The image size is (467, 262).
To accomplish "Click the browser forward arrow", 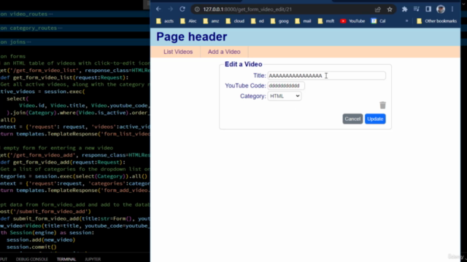I will [x=170, y=9].
